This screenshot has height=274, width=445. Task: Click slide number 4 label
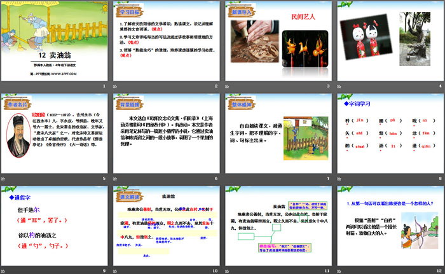click(441, 86)
